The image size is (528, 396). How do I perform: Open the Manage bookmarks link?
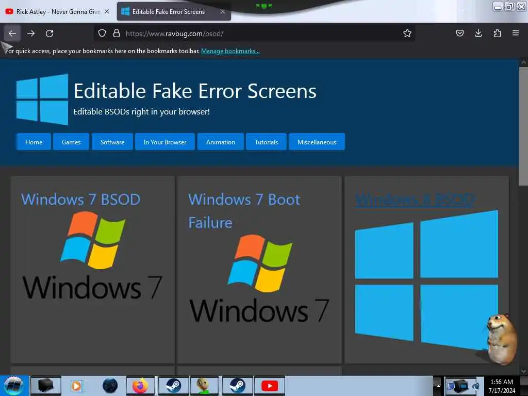click(230, 51)
